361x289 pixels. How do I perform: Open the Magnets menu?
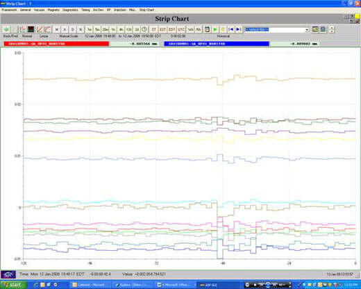coord(53,10)
